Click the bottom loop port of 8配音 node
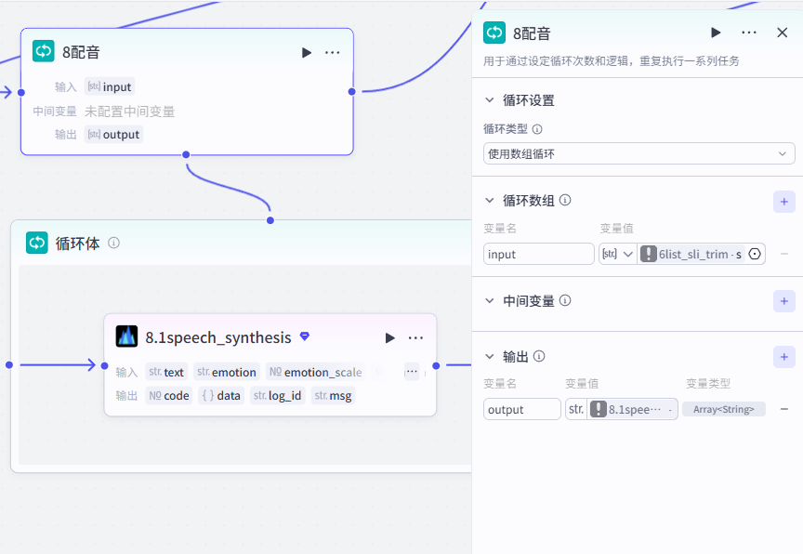803x554 pixels. tap(186, 154)
